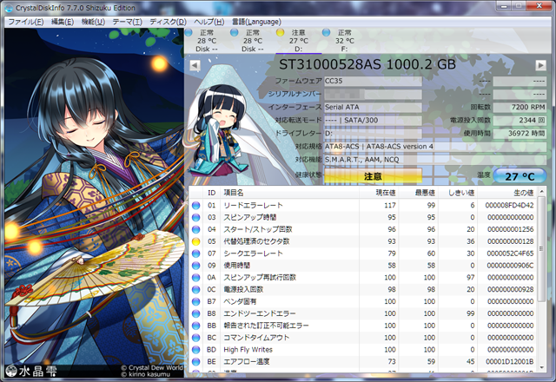Click yellow warning icon for ID 05
The height and width of the screenshot is (382, 556).
coord(195,241)
